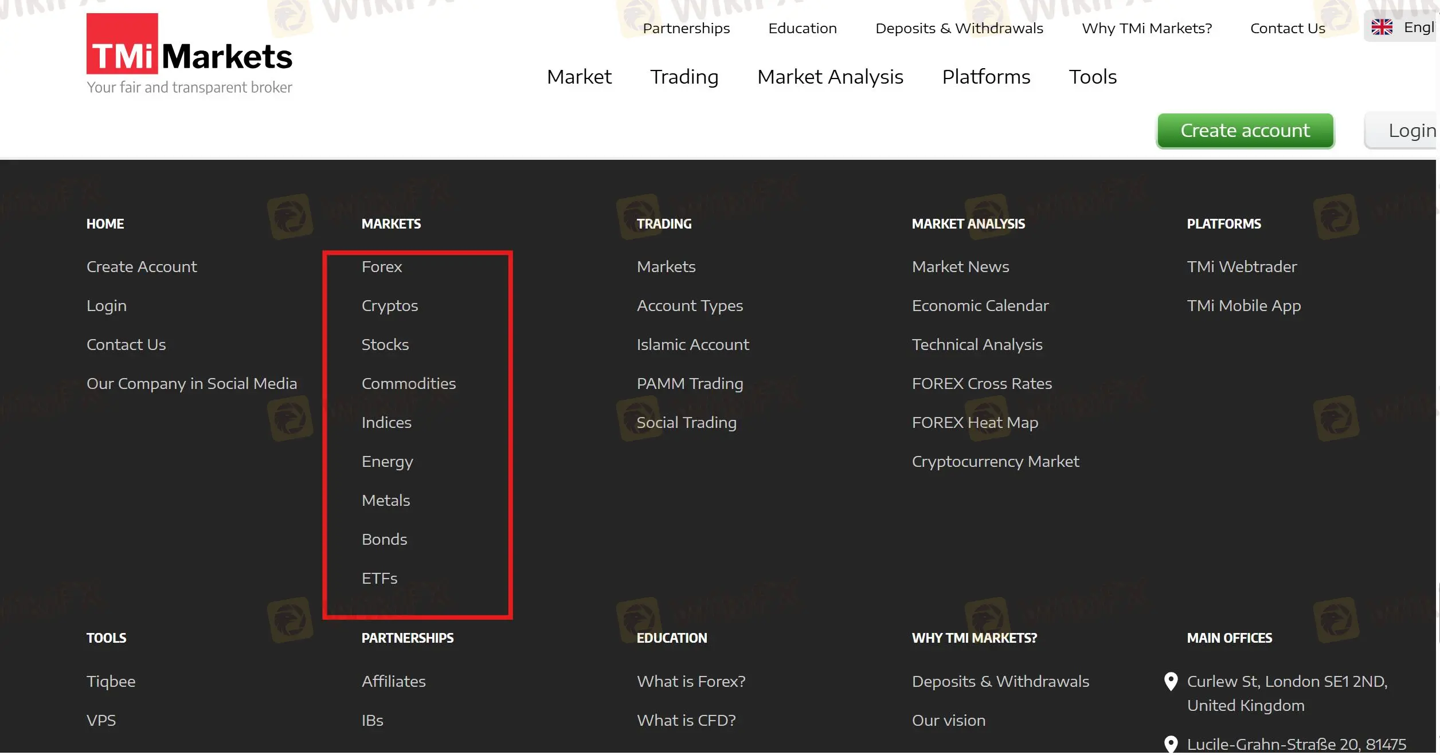Open the Cryptos markets link
Screen dimensions: 1440x755
[390, 306]
